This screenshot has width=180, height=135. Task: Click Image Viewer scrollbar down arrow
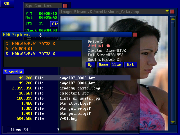[x=173, y=122]
